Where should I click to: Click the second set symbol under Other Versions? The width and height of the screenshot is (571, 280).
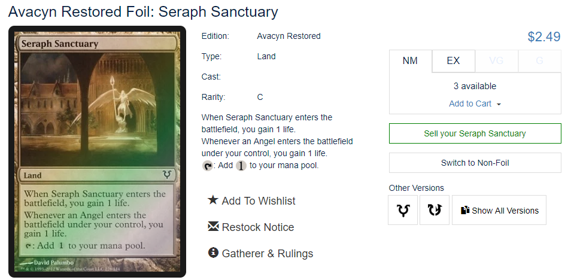coord(435,210)
